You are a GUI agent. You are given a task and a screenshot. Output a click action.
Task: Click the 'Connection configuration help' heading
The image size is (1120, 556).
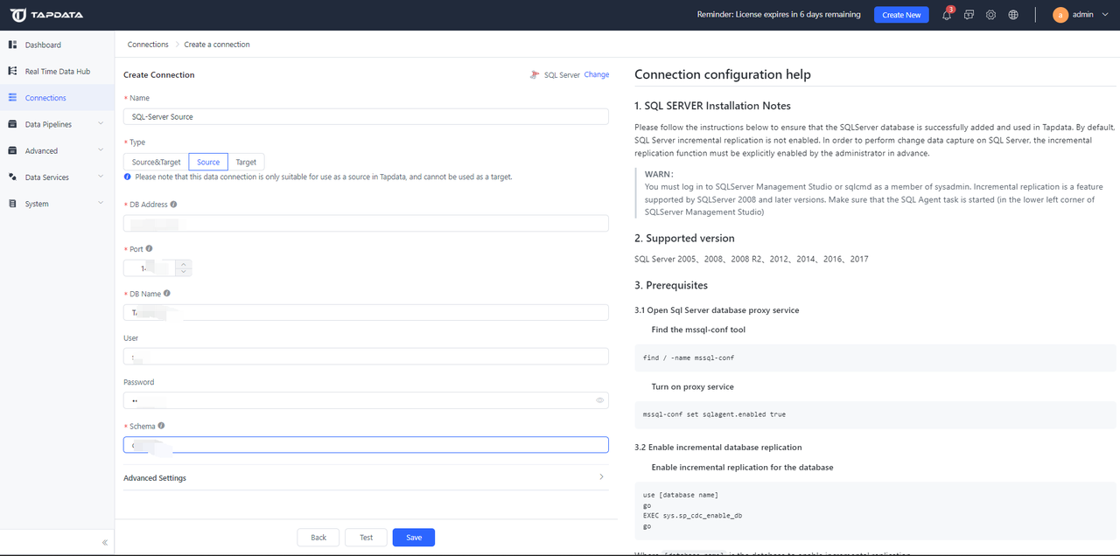coord(723,74)
